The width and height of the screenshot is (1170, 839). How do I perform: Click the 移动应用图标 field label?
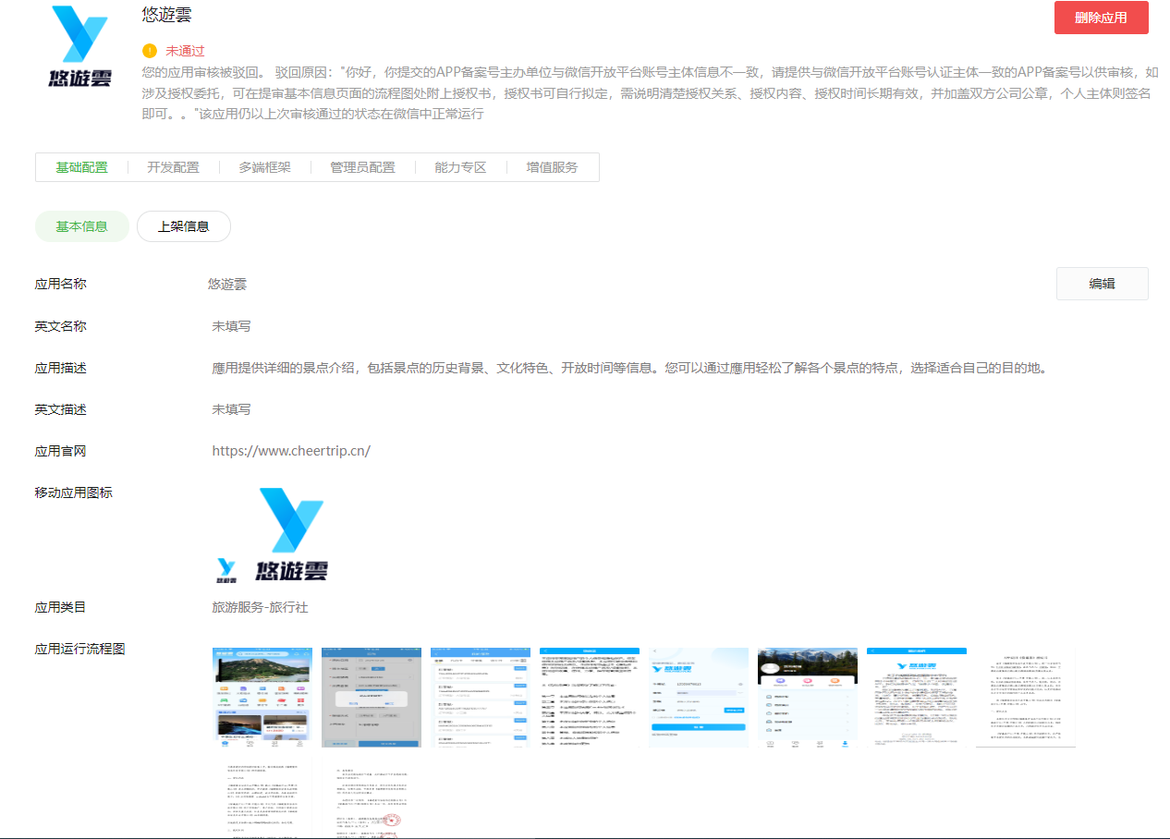74,492
